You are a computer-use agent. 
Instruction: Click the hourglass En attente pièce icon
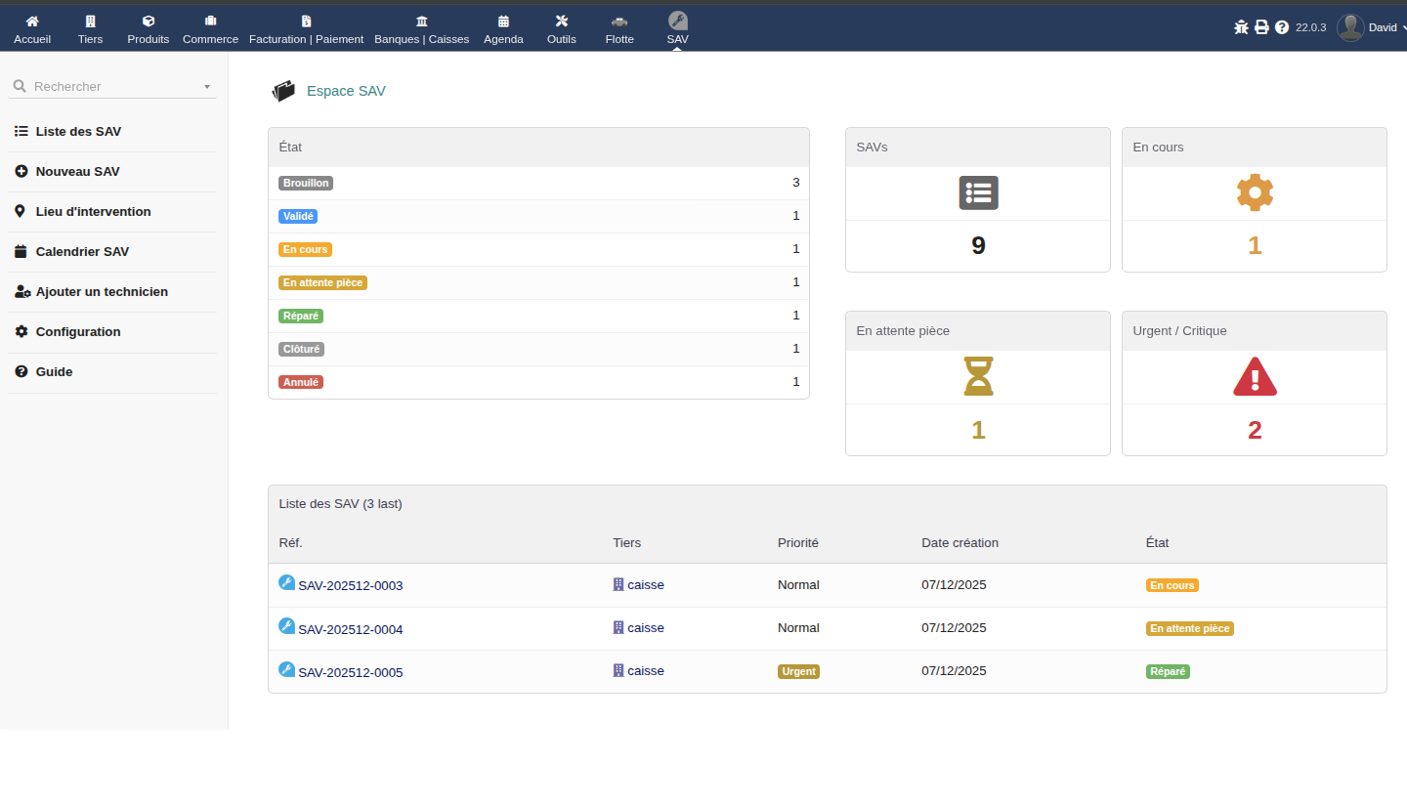click(978, 376)
